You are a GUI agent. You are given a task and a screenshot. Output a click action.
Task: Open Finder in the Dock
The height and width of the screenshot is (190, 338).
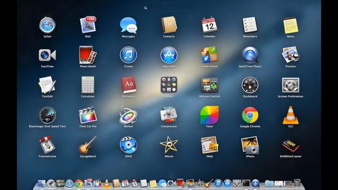[x=42, y=183]
